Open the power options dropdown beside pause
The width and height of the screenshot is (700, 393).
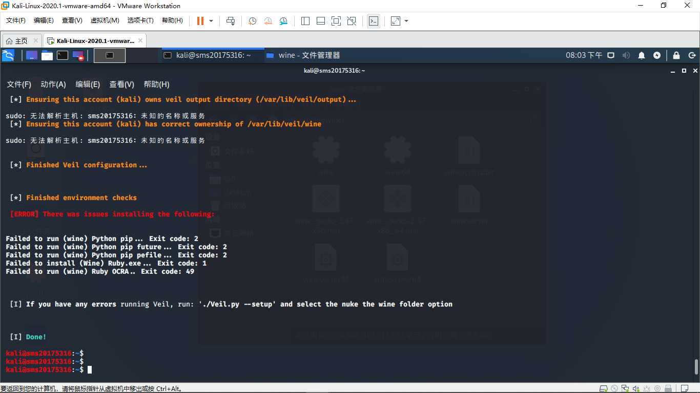pos(211,21)
